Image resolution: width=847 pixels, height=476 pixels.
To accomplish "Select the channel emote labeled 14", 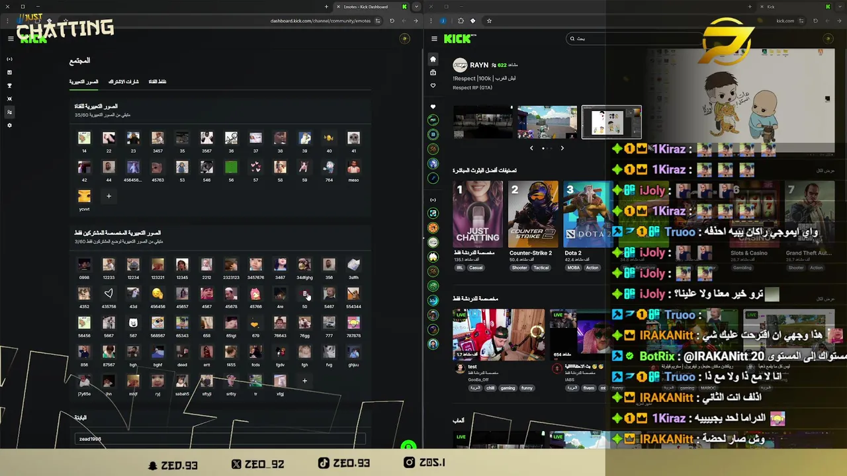I will 84,138.
